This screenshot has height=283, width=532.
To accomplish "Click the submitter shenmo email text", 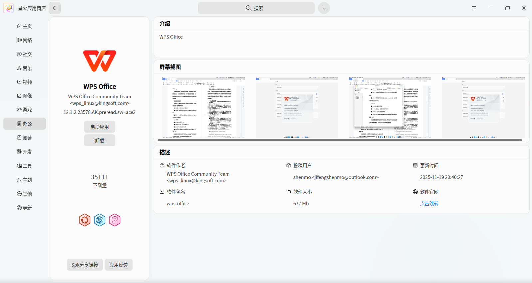I will pos(336,177).
